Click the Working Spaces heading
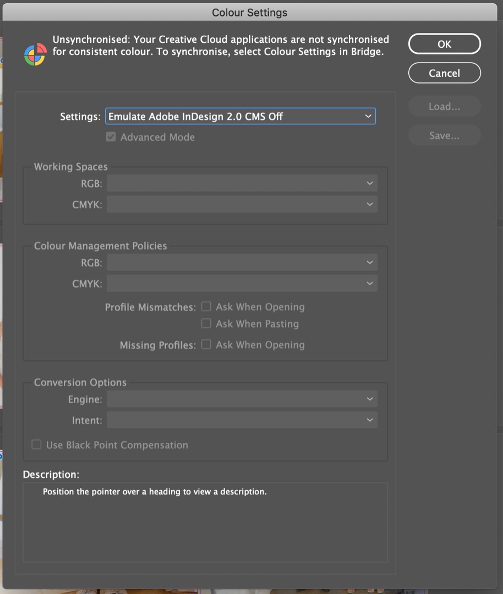Viewport: 503px width, 594px height. (x=71, y=167)
